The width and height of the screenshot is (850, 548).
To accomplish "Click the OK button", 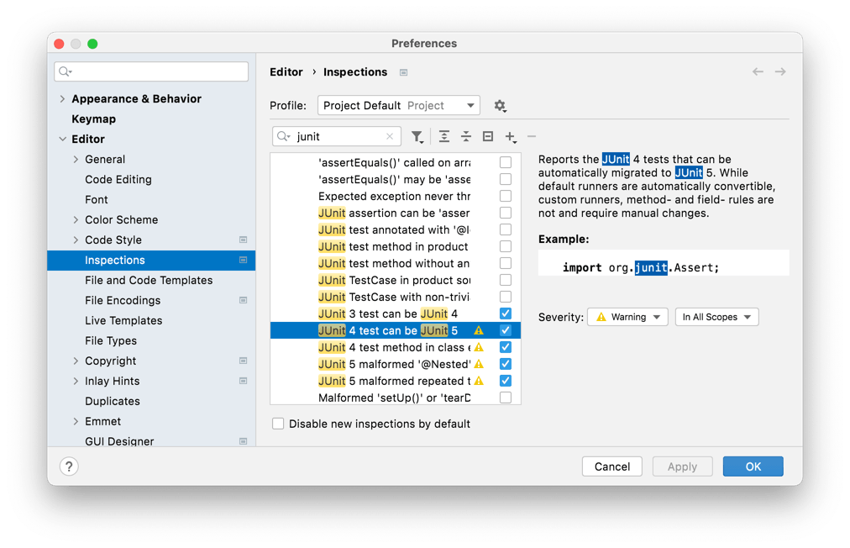I will click(x=753, y=466).
